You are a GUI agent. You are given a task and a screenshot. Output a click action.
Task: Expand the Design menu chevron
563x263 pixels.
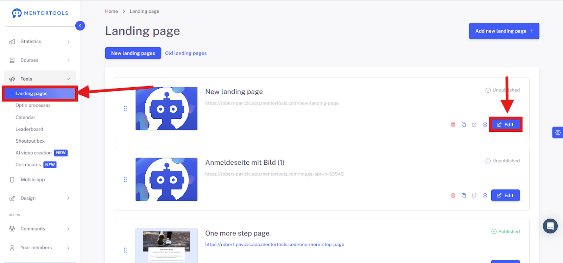68,198
